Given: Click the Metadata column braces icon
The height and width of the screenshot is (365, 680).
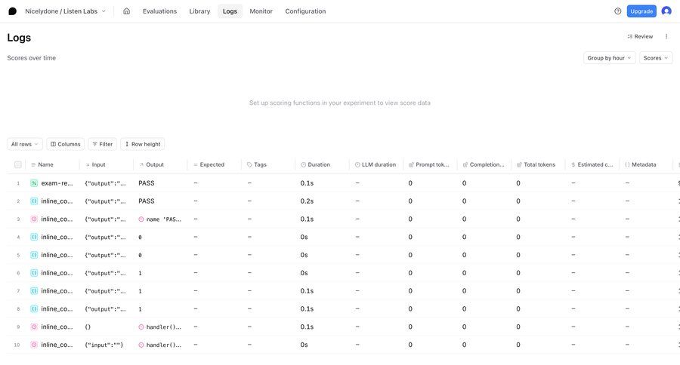Looking at the screenshot, I should tap(627, 164).
